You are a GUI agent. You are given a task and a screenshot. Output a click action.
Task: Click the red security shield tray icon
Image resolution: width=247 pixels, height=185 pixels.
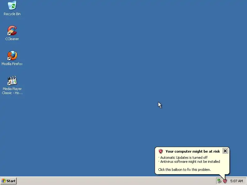pos(225,181)
